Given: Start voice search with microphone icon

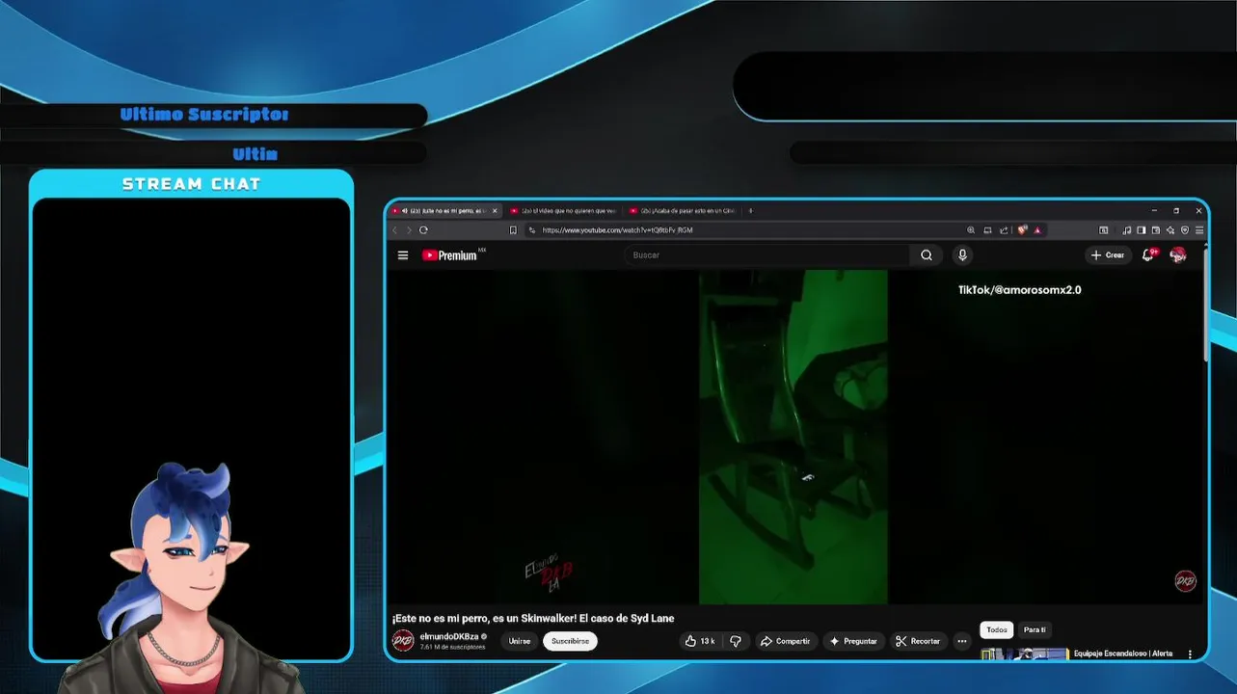Looking at the screenshot, I should [962, 255].
